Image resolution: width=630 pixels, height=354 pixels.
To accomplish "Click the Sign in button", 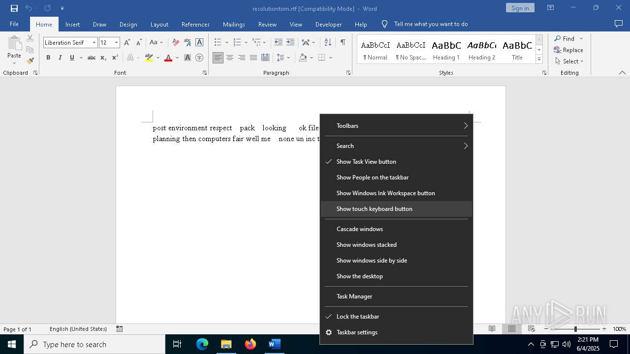I will coord(520,8).
